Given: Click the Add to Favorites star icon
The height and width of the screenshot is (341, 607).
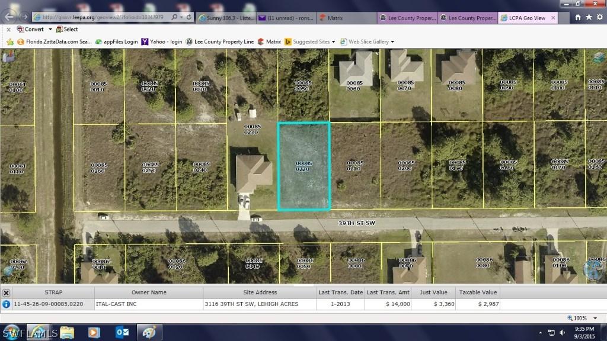Looking at the screenshot, I should click(x=10, y=41).
